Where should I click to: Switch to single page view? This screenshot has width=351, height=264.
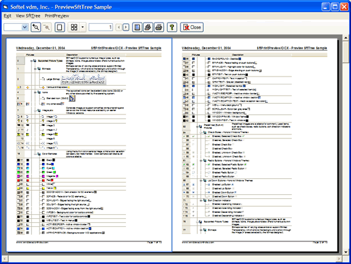(60, 27)
